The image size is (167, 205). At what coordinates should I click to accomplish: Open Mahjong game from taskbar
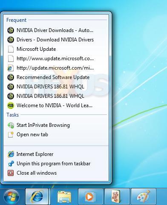[117, 197]
